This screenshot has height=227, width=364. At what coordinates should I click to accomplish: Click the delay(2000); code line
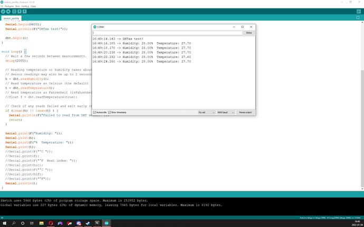[x=16, y=61]
